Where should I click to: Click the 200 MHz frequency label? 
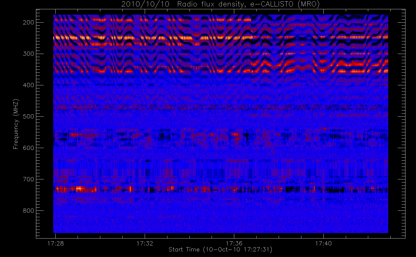(28, 22)
